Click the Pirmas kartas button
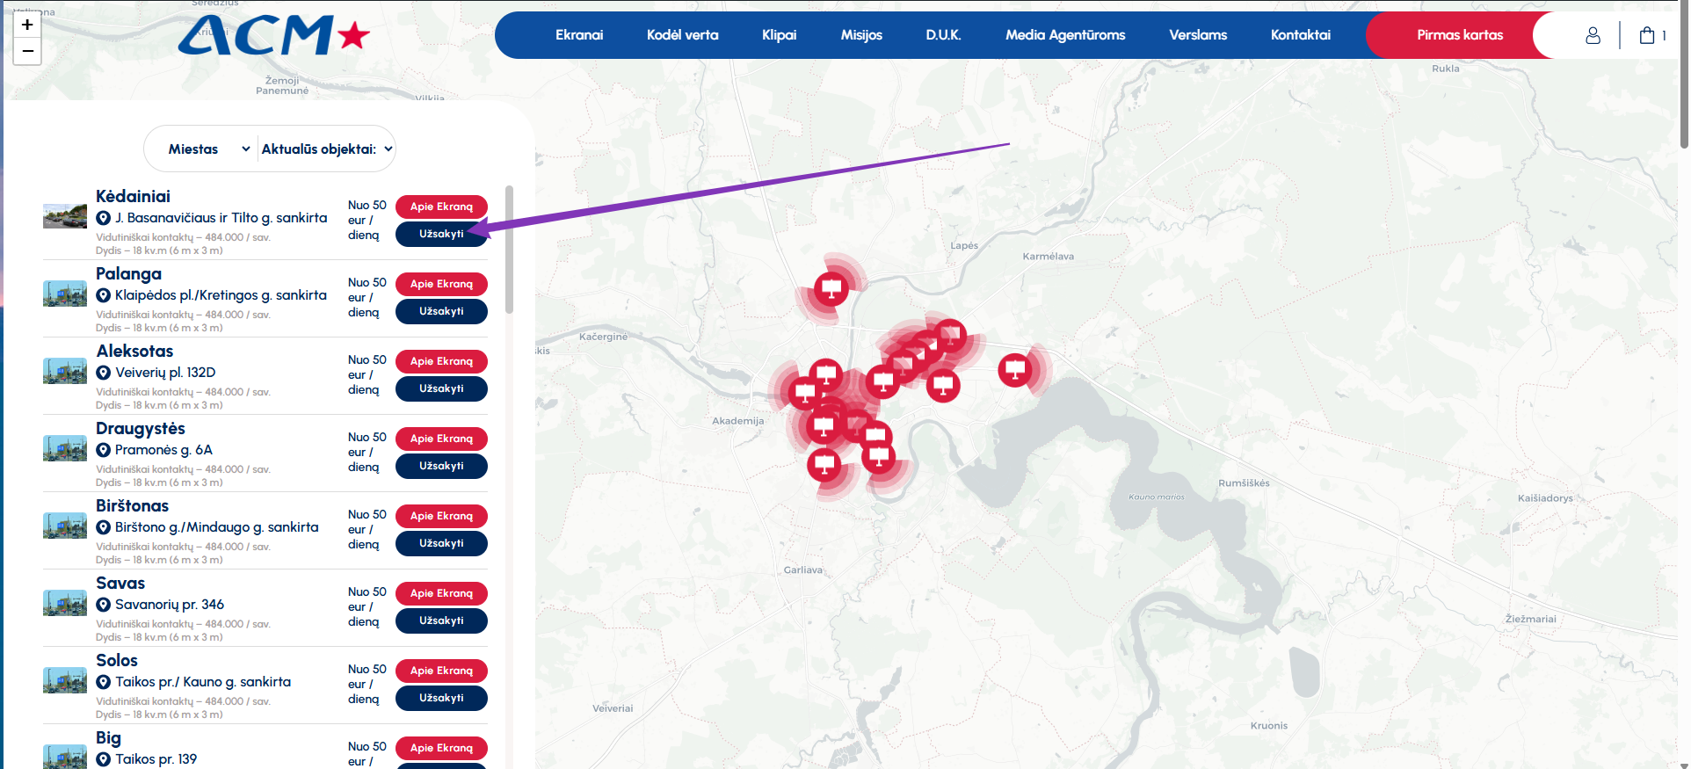The height and width of the screenshot is (769, 1691). (1459, 35)
